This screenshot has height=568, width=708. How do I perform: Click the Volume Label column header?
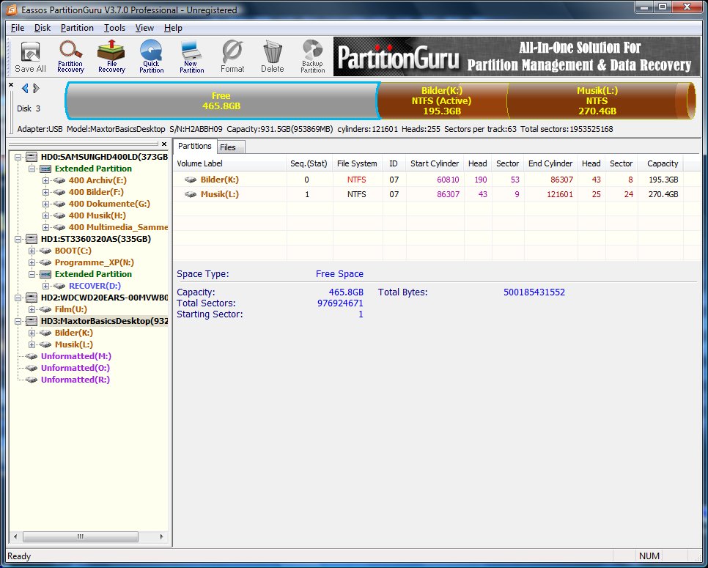[230, 163]
